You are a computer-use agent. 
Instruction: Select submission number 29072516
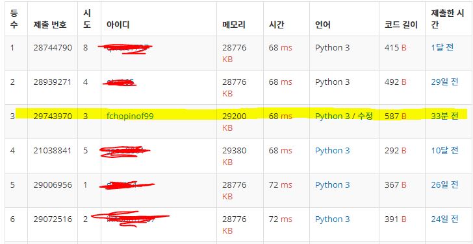[x=53, y=219]
